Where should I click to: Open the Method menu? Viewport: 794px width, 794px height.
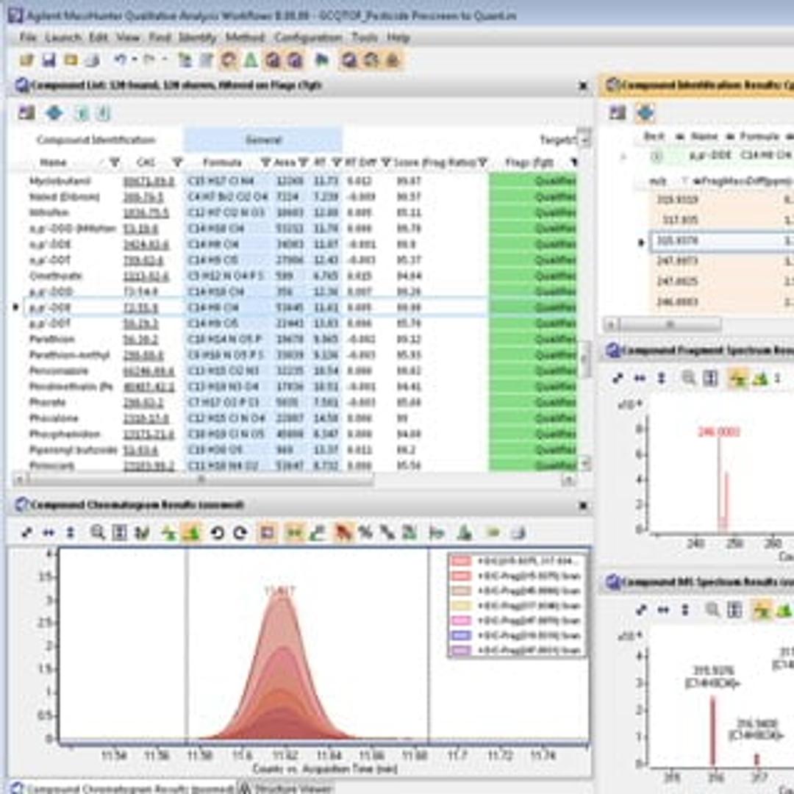(245, 37)
